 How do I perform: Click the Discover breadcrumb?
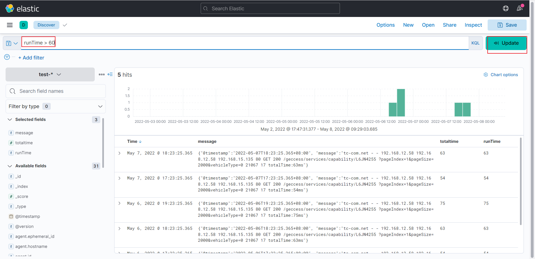(46, 25)
